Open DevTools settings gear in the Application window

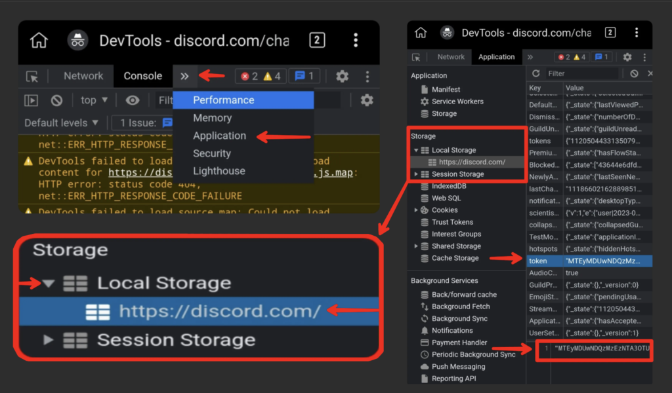[627, 57]
